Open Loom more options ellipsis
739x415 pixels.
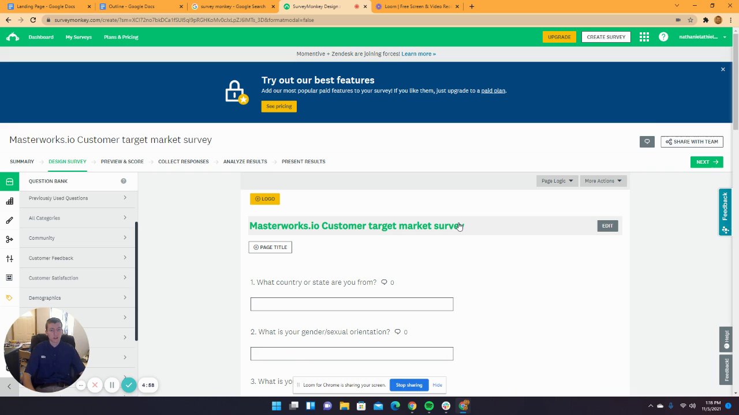(x=81, y=385)
